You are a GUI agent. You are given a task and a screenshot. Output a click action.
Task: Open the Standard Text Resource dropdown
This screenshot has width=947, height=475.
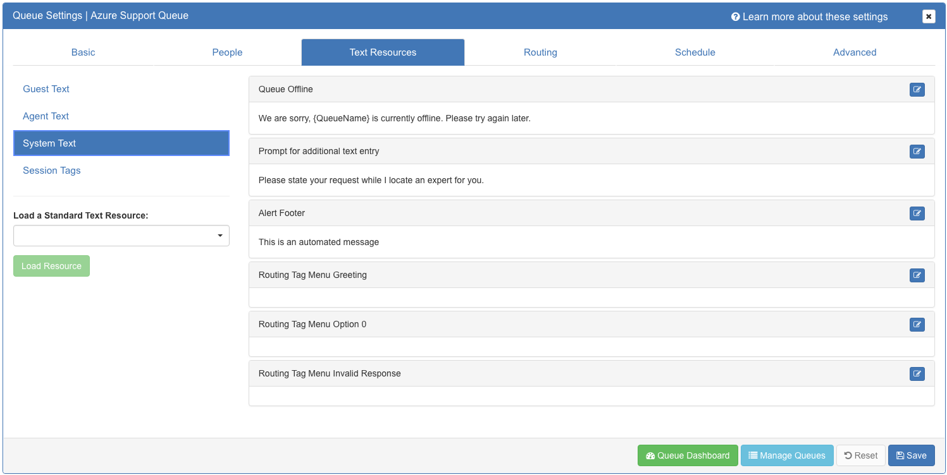coord(121,236)
